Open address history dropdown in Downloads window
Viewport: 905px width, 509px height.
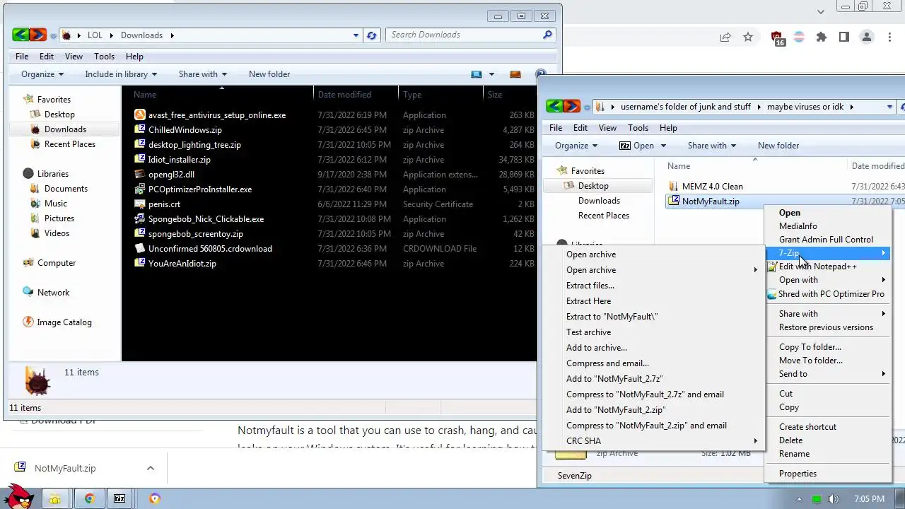356,35
